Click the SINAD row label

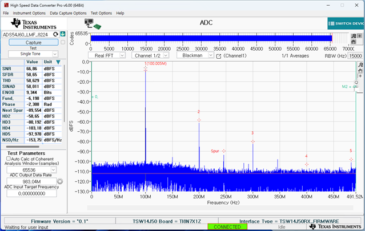[9, 87]
